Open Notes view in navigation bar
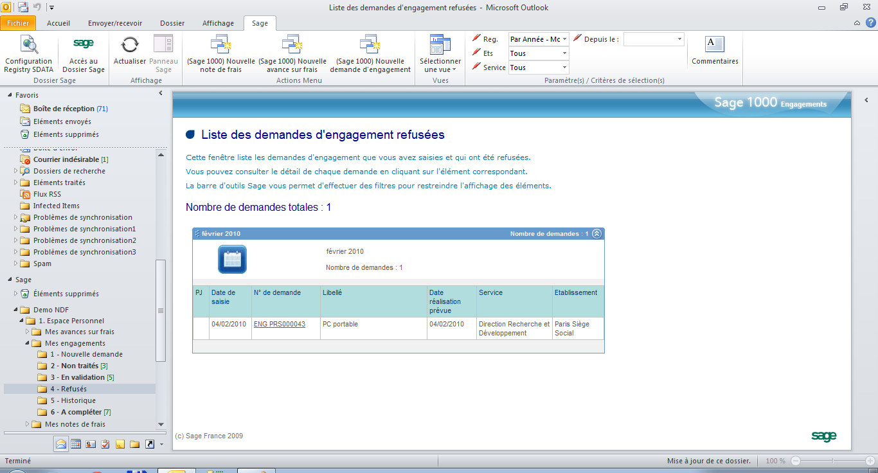This screenshot has width=878, height=473. pyautogui.click(x=120, y=443)
